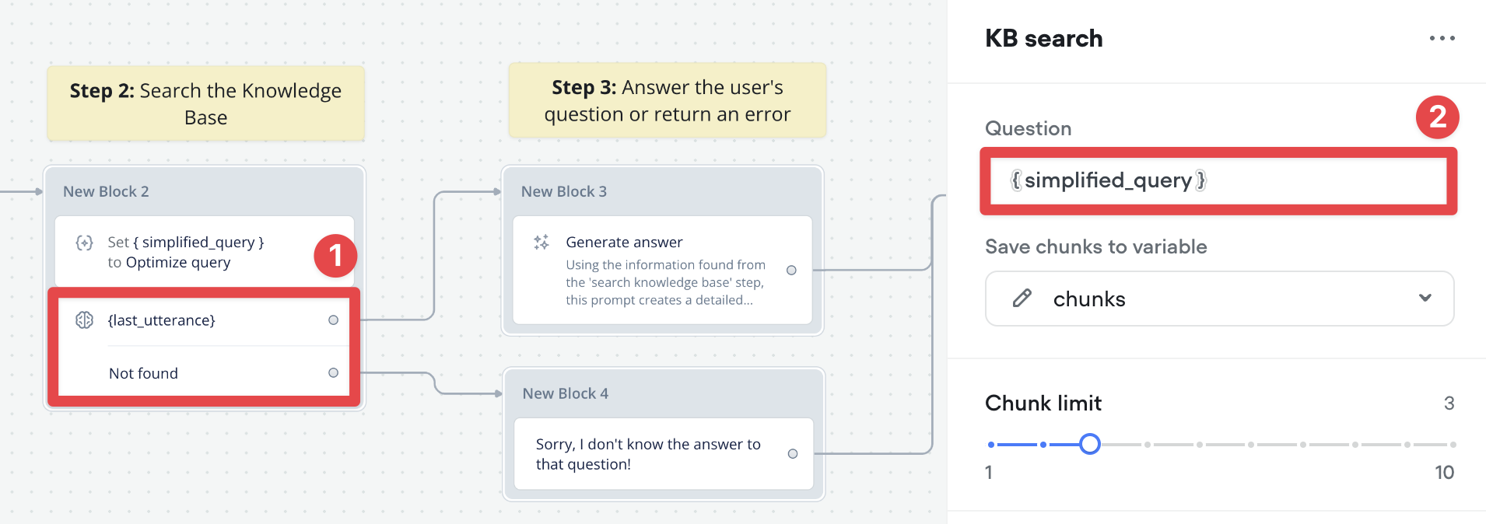Click the Sorry message output port circle
Screen dimensions: 1486x524
coord(793,454)
